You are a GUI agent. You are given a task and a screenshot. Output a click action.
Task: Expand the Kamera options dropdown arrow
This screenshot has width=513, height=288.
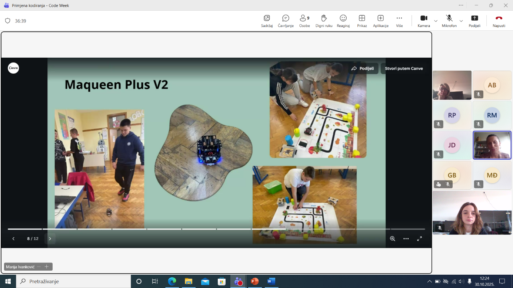pyautogui.click(x=436, y=21)
